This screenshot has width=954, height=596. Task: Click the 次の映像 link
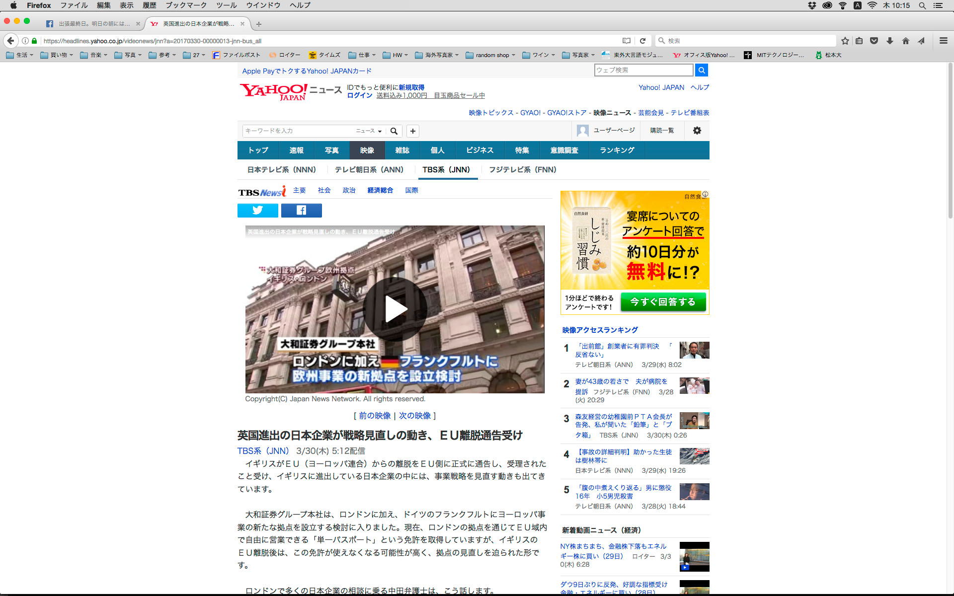click(x=415, y=416)
